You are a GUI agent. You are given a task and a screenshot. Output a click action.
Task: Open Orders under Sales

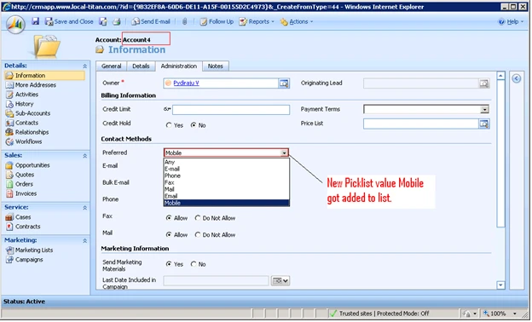pos(20,184)
